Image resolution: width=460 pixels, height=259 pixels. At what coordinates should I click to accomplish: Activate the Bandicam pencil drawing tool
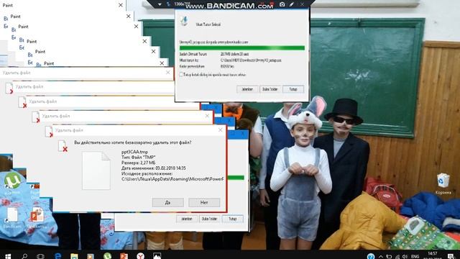[x=292, y=4]
